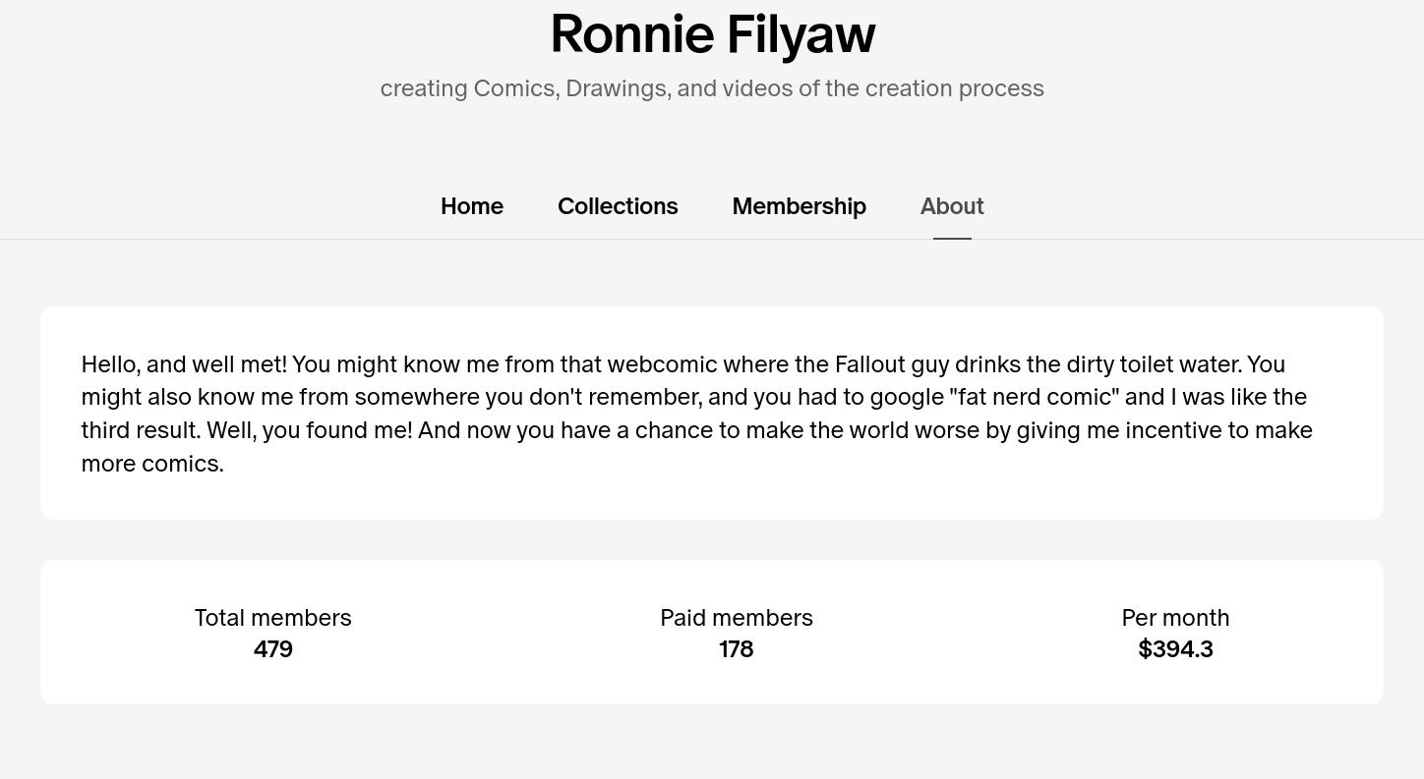Click the Total members label

pyautogui.click(x=272, y=618)
